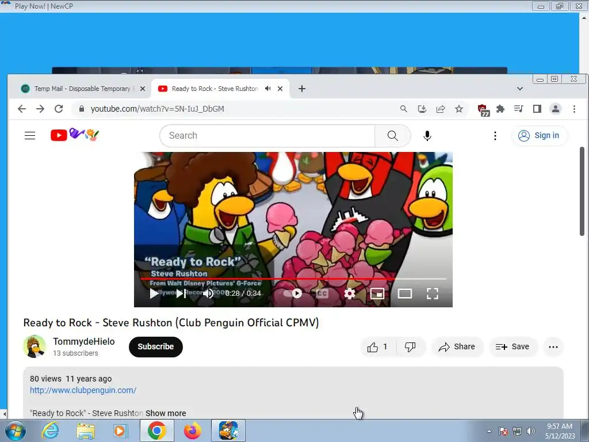Skip to the next video

[181, 294]
